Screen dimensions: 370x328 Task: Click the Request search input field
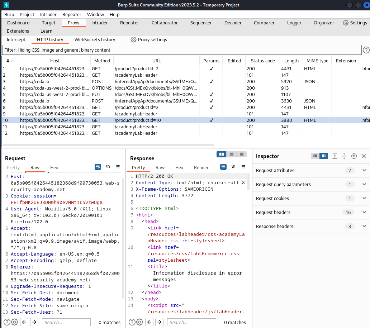[66, 322]
